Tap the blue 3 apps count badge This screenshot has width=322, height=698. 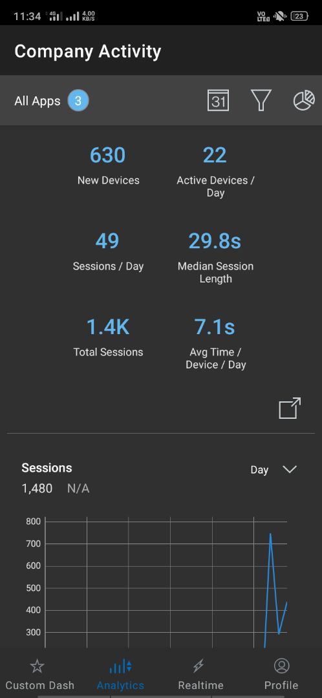[78, 101]
